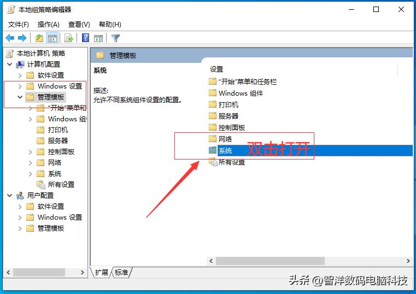Viewport: 416px width, 294px height.
Task: Click the Up one level folder icon
Action: (x=39, y=38)
